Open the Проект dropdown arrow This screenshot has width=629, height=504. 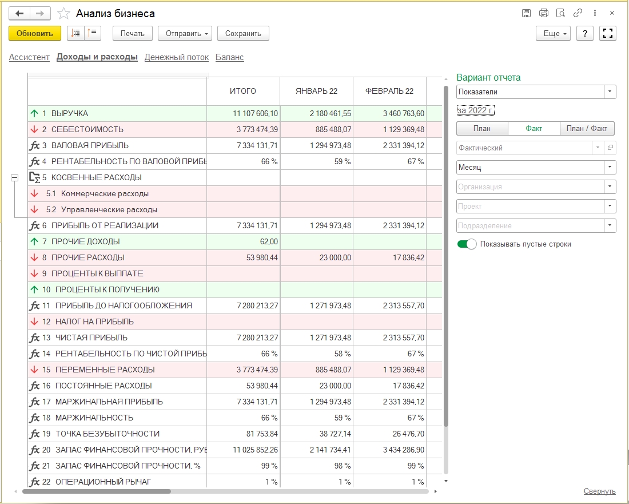tap(610, 207)
